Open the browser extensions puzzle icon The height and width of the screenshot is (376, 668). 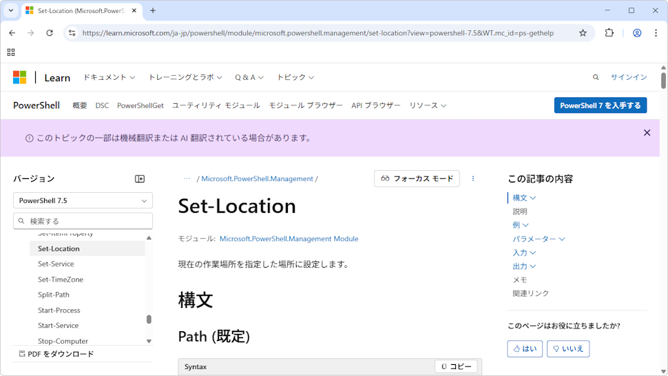click(609, 33)
